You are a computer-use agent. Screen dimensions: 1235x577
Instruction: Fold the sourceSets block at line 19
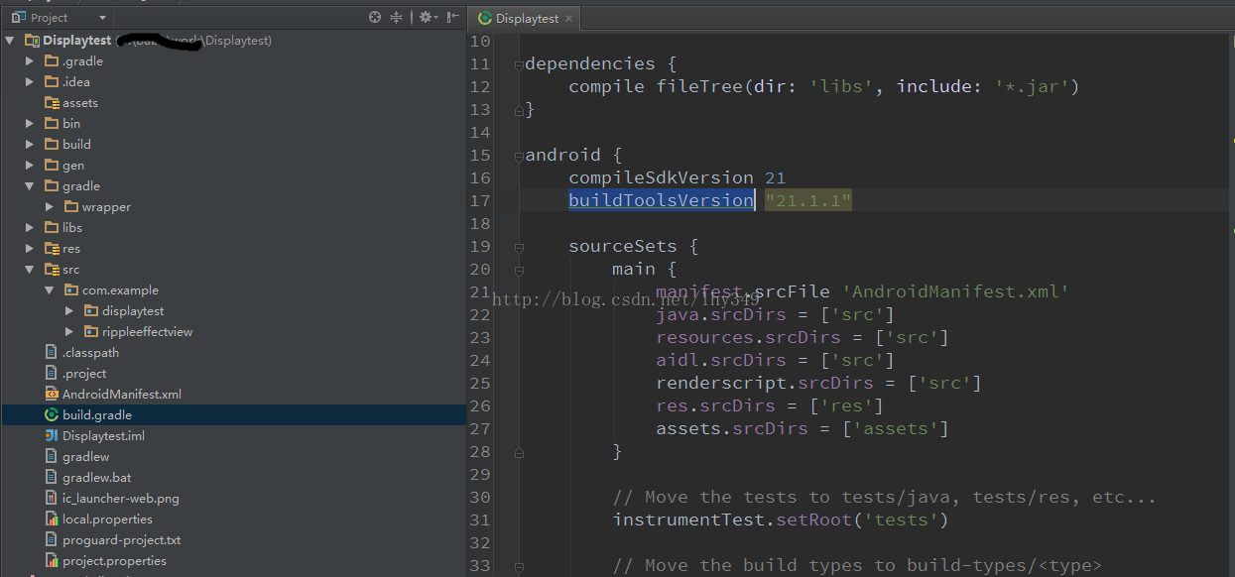pyautogui.click(x=518, y=247)
